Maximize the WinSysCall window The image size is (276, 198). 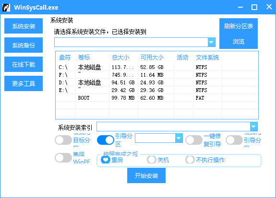pyautogui.click(x=254, y=7)
